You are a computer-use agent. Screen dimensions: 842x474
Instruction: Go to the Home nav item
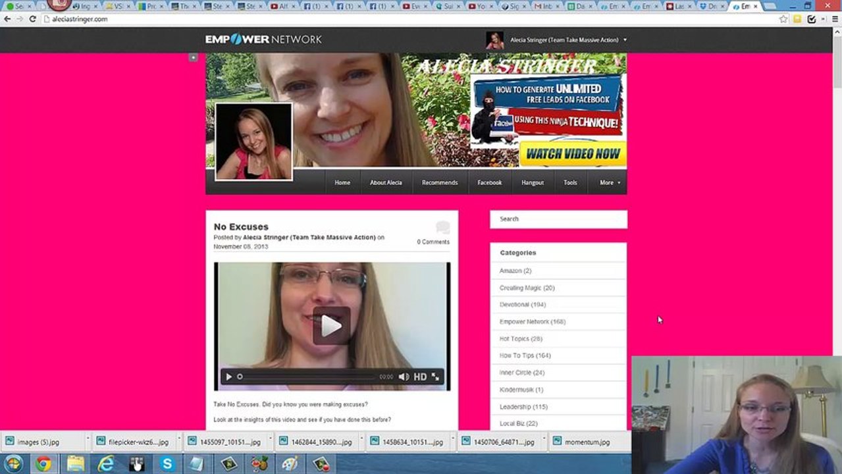point(342,182)
